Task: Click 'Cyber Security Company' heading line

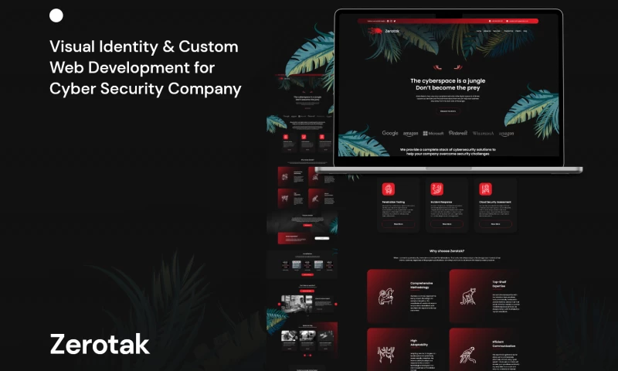Action: (145, 89)
